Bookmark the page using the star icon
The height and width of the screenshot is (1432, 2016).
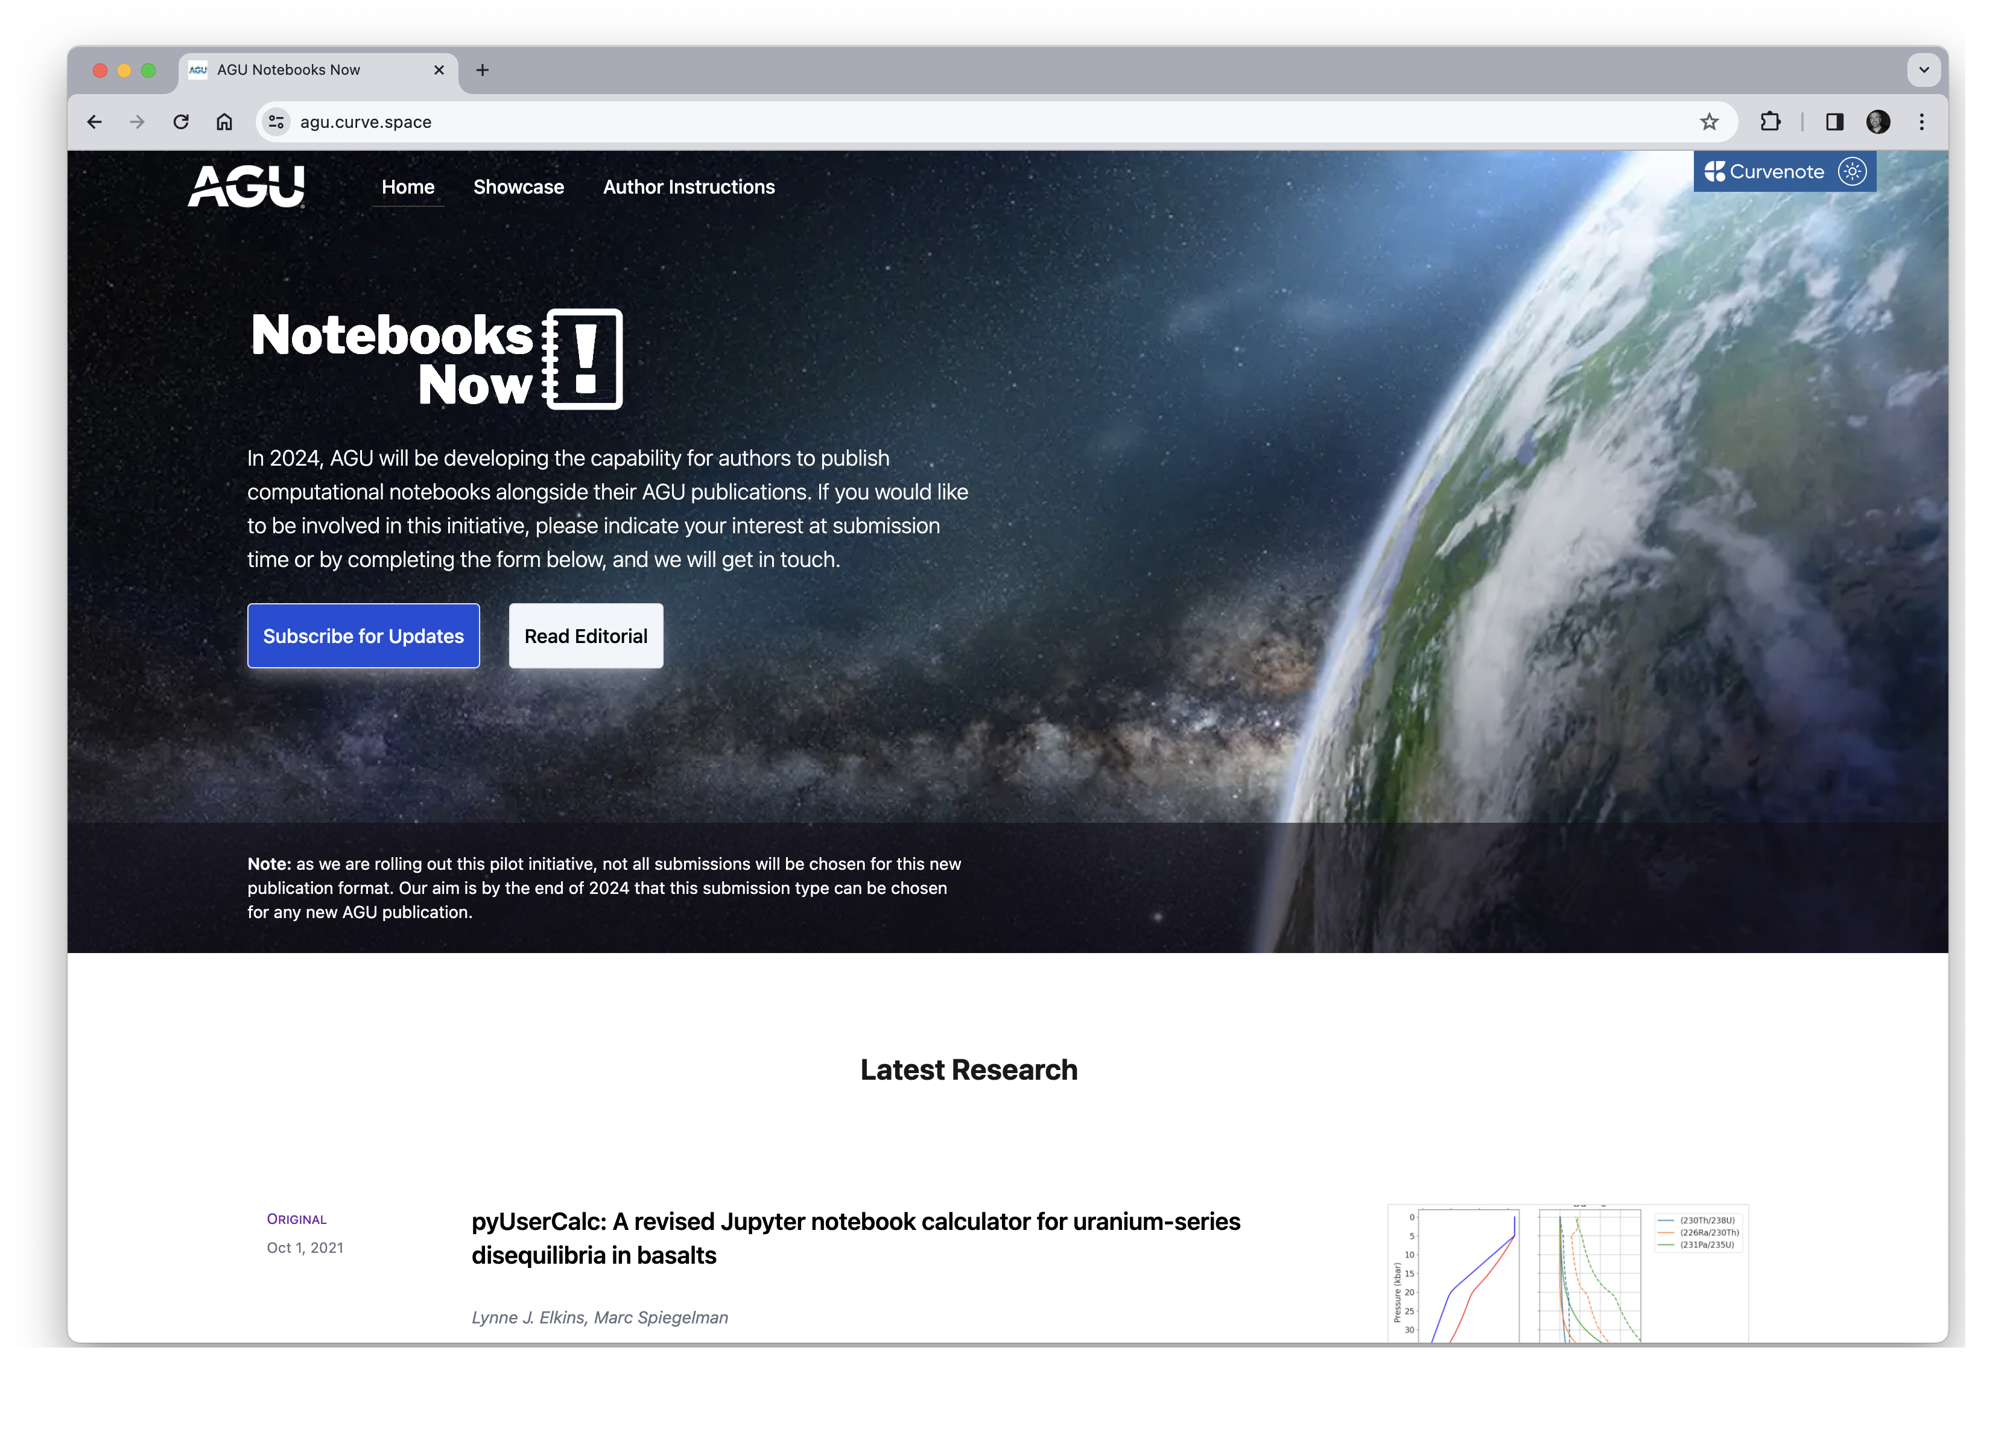point(1709,122)
